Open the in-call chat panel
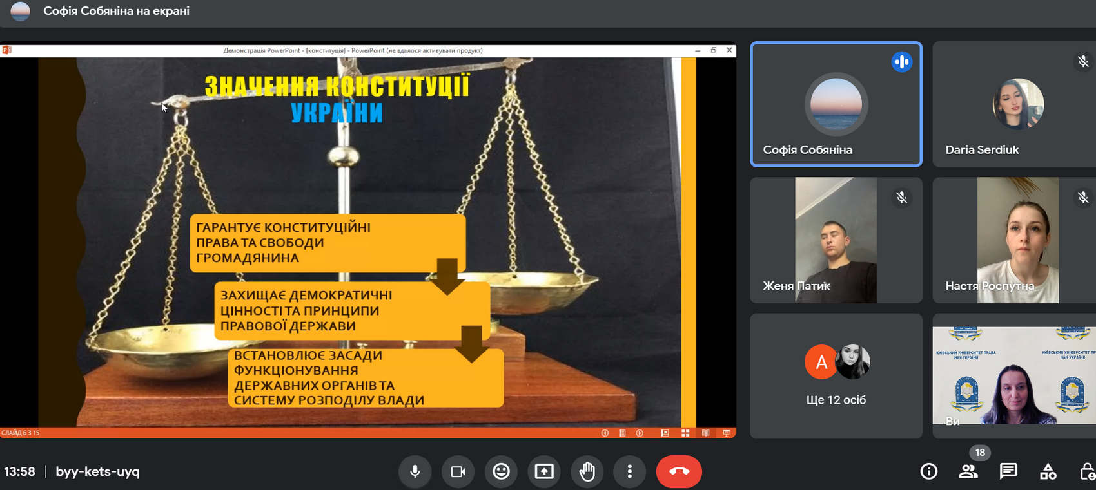 [1008, 471]
